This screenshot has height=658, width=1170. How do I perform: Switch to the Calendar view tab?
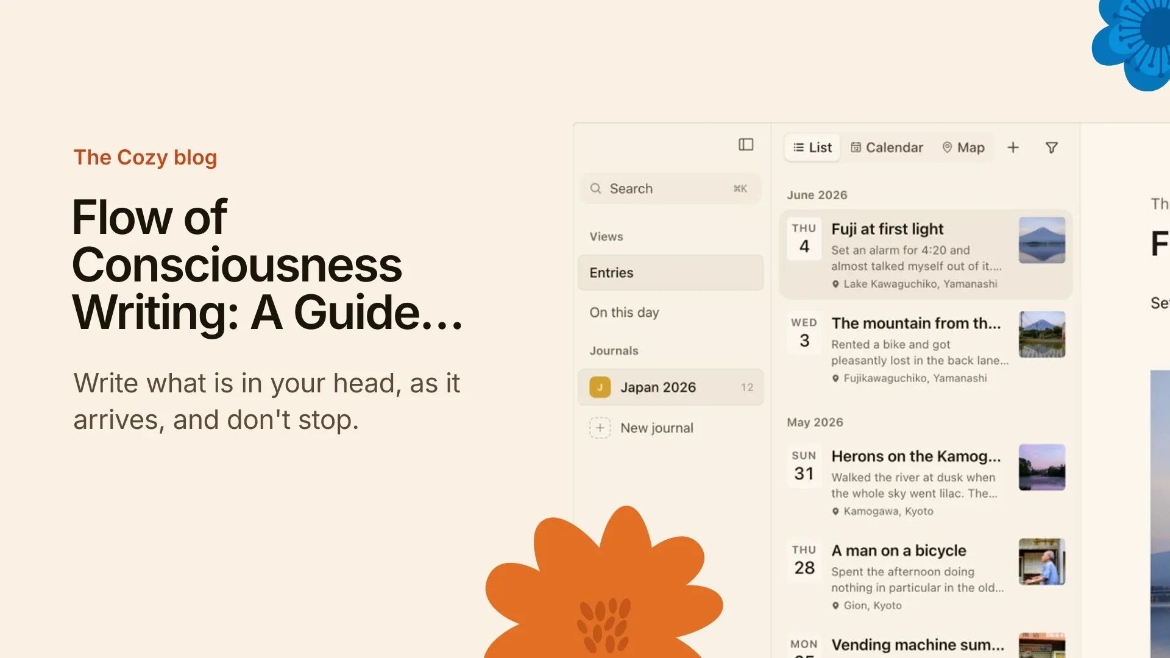point(887,147)
